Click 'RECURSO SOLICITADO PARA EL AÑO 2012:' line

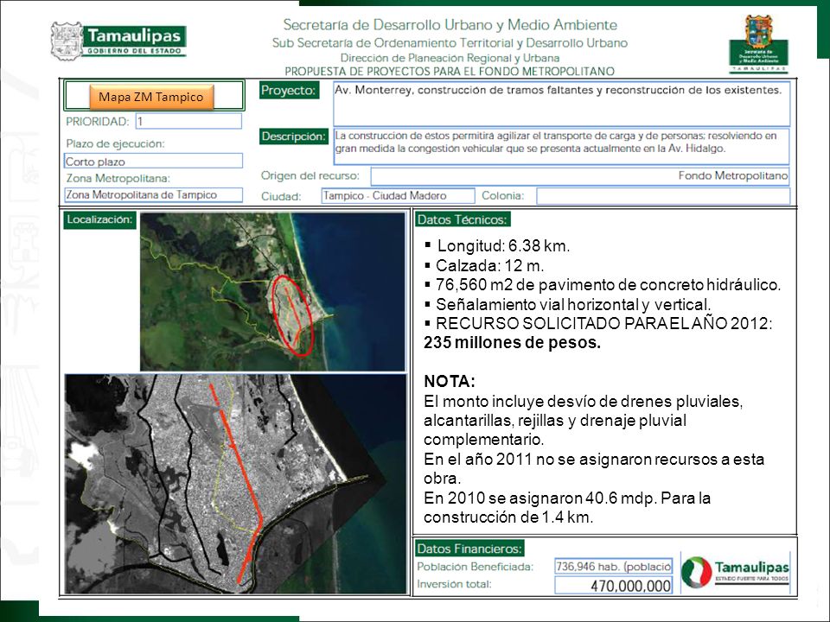[x=604, y=324]
